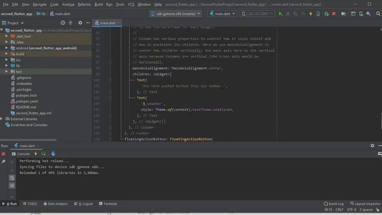Click the '2 spaces' indent status entry
382x215 pixels.
[366, 210]
